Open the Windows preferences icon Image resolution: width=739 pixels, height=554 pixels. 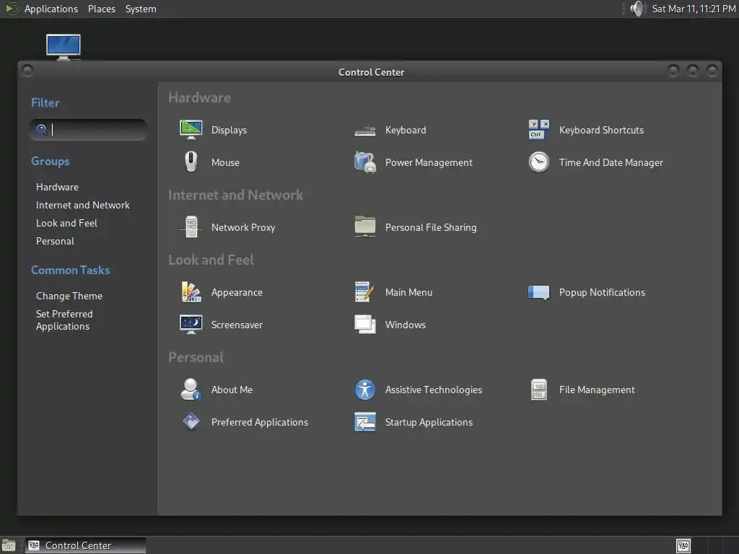364,325
